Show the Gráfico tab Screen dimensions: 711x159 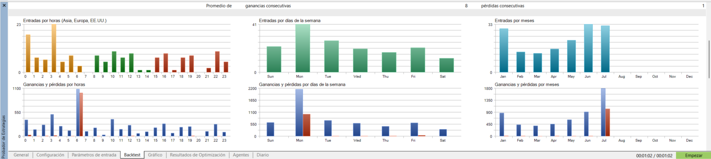pyautogui.click(x=155, y=155)
